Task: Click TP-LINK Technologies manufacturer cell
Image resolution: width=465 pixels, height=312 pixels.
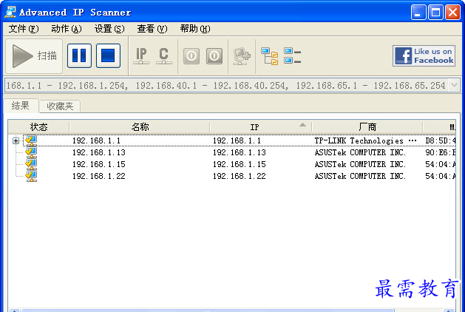Action: 366,140
